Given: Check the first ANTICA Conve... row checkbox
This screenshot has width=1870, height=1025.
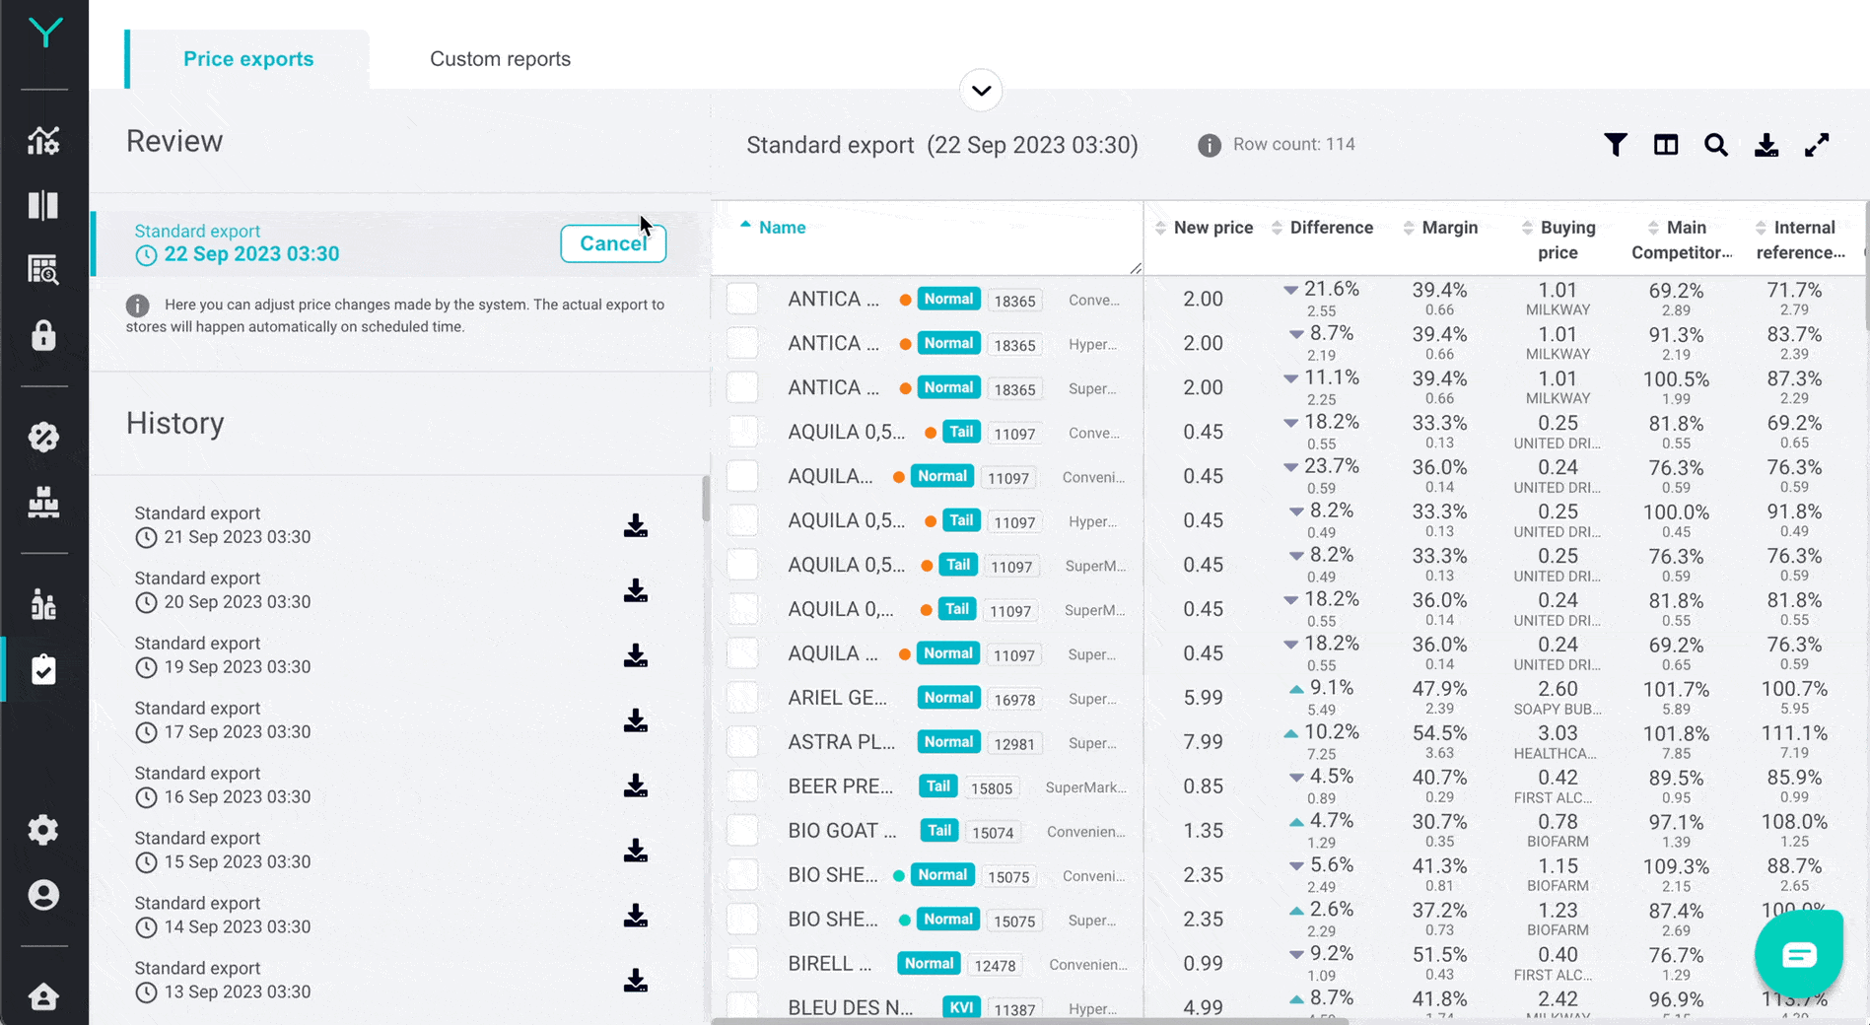Looking at the screenshot, I should pyautogui.click(x=742, y=299).
